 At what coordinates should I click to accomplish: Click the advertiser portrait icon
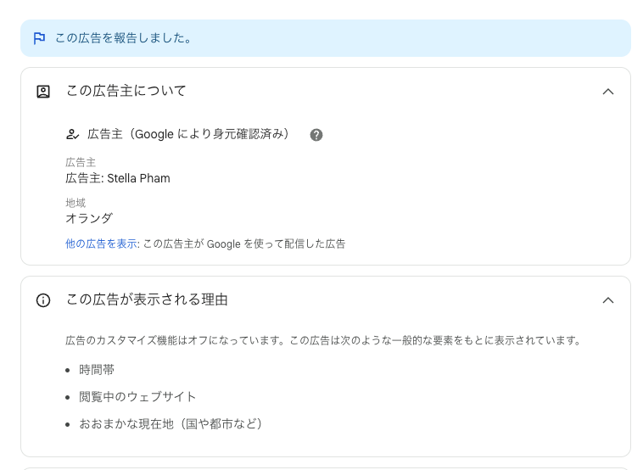pyautogui.click(x=43, y=92)
